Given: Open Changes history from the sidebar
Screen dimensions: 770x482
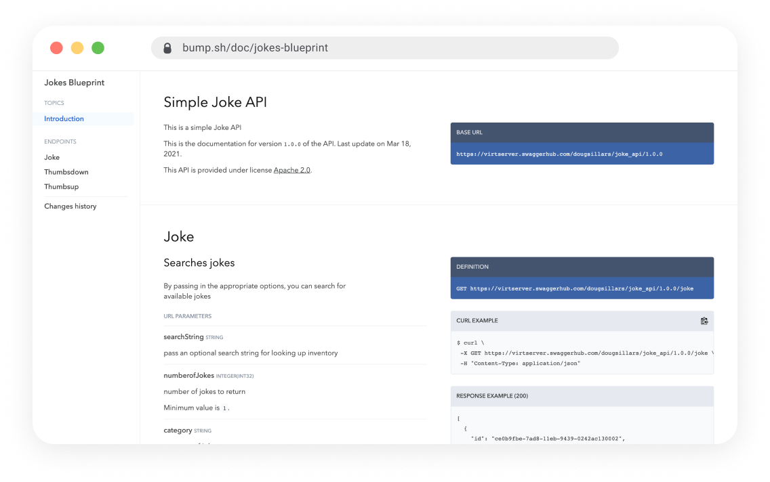Looking at the screenshot, I should click(x=70, y=206).
